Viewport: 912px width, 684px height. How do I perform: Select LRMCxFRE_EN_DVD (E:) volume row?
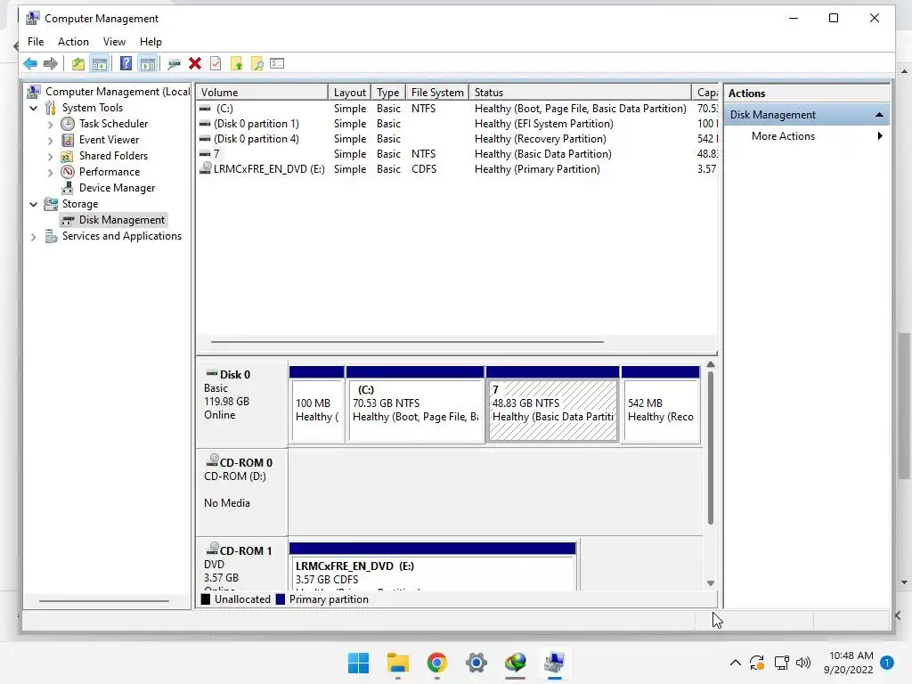click(x=457, y=169)
